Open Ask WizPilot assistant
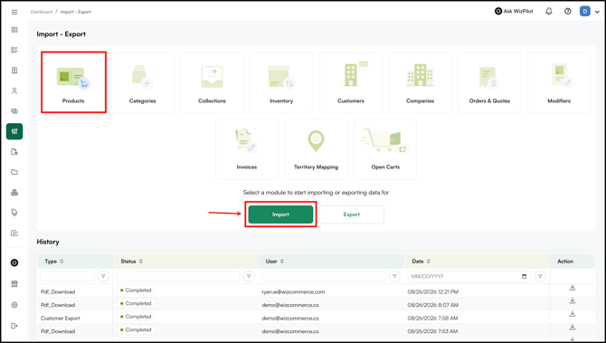606x343 pixels. point(514,11)
